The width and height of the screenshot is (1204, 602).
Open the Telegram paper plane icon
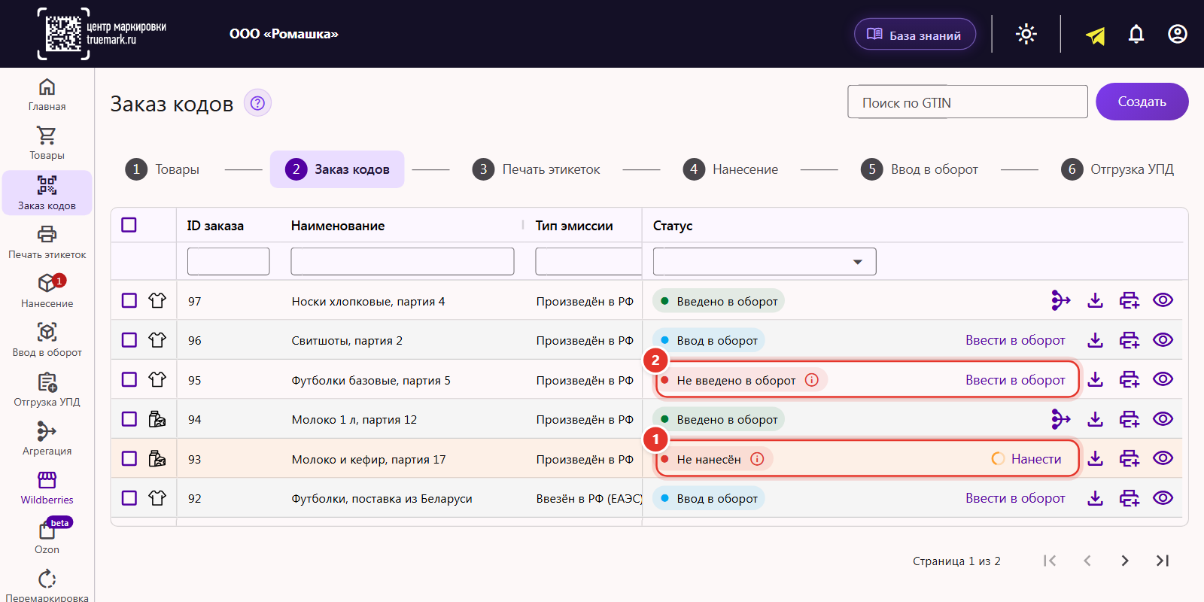1096,35
